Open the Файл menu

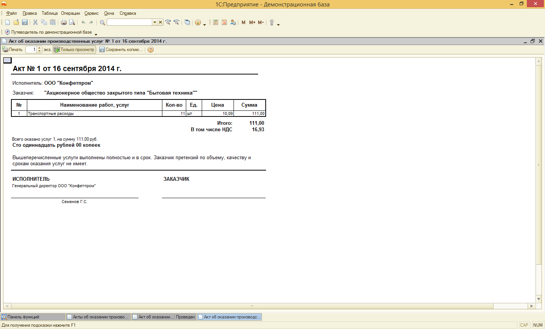click(11, 13)
